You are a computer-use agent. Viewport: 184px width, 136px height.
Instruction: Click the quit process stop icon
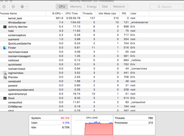[x=4, y=7]
